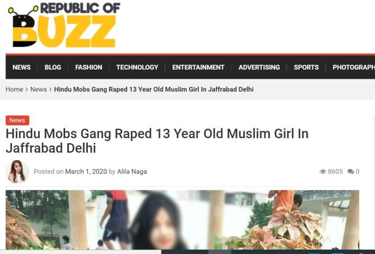Open the Fashion menu item

click(x=89, y=67)
